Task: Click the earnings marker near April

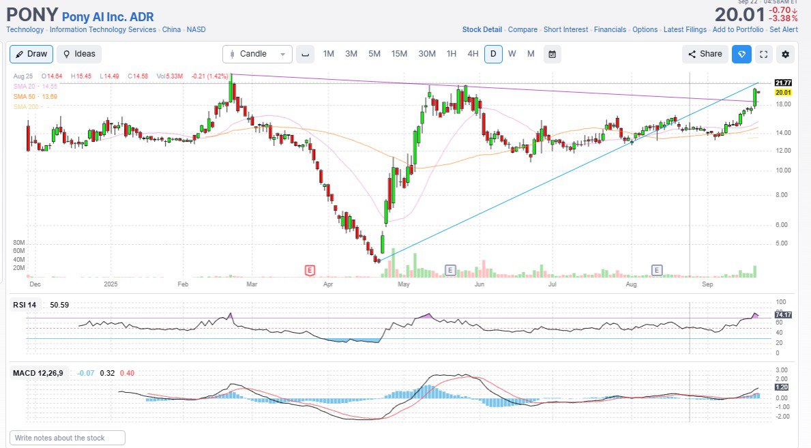Action: pyautogui.click(x=309, y=270)
